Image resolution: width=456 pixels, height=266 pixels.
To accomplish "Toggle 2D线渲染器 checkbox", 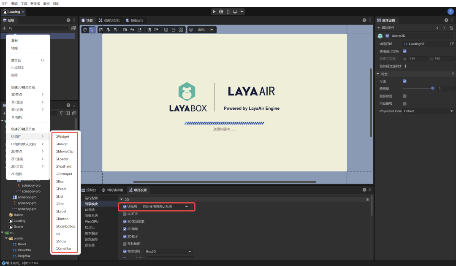I will pyautogui.click(x=125, y=222).
